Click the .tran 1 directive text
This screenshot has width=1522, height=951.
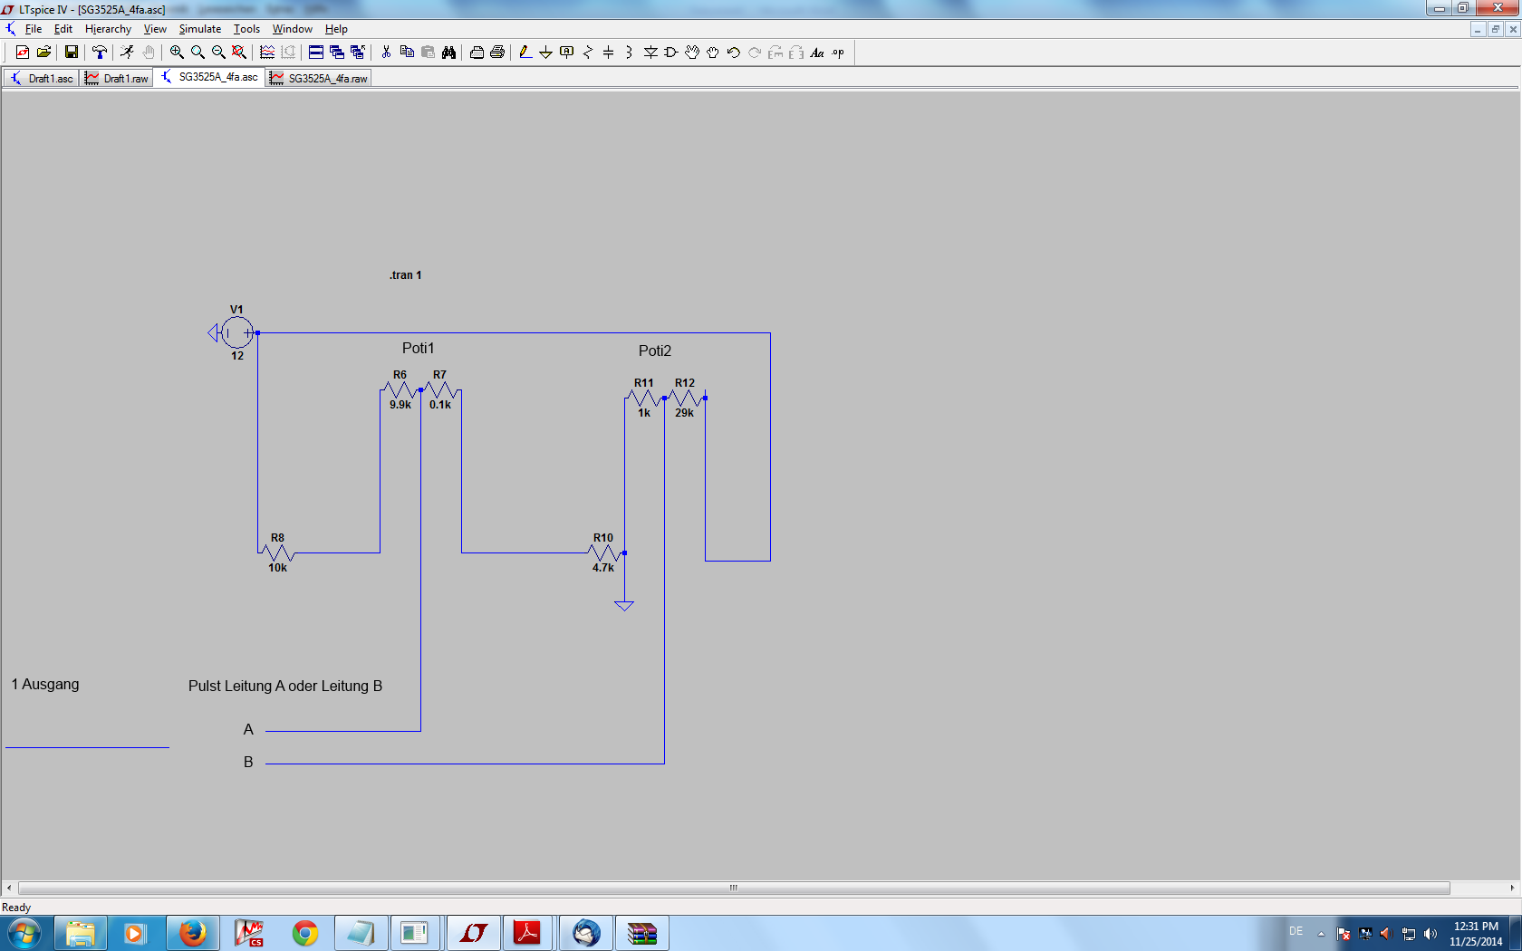[x=406, y=275]
